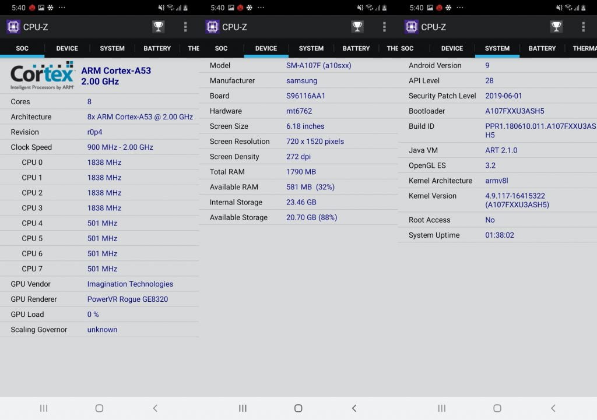Tap the trophy icon in the right screen
This screenshot has width=597, height=420.
point(556,27)
